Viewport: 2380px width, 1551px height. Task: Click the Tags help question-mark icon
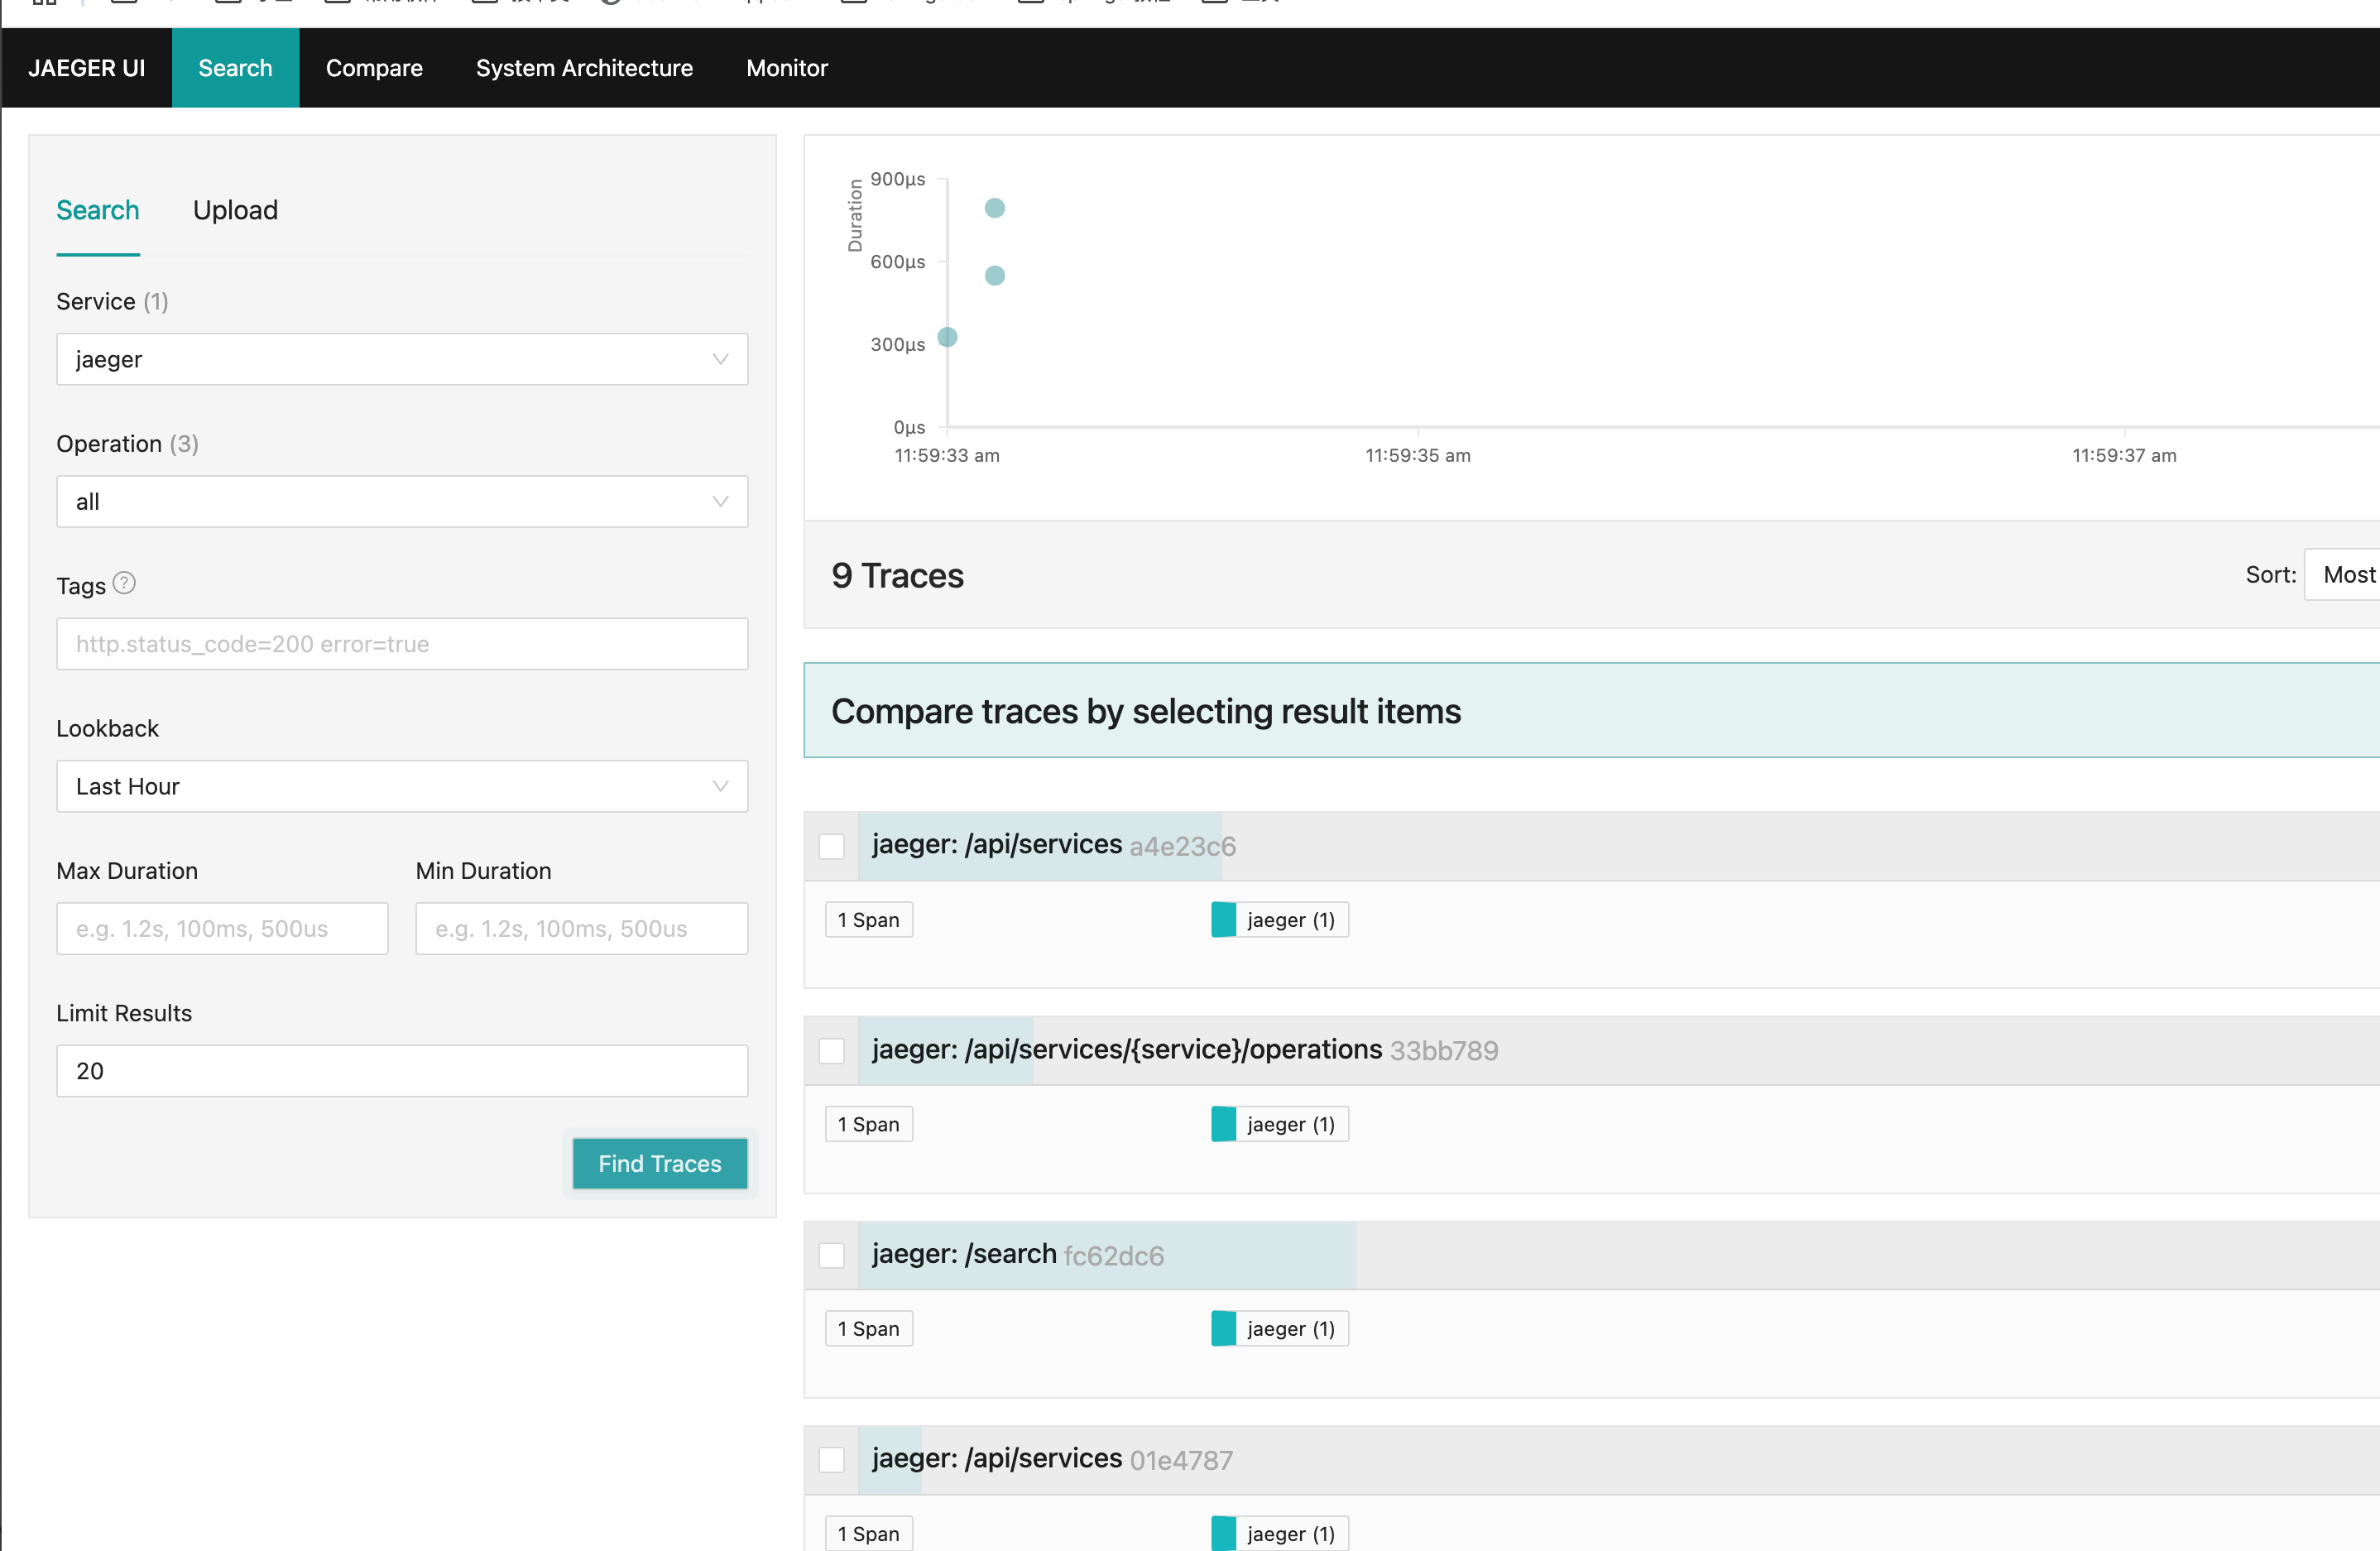(x=124, y=583)
